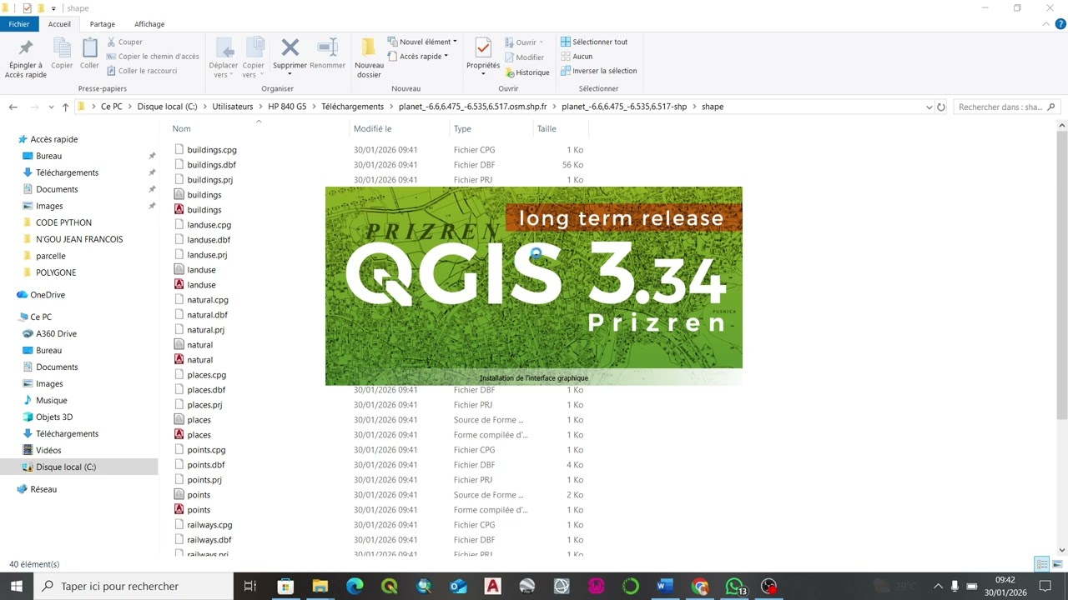Open A360 Drive under Ce PC

[56, 333]
